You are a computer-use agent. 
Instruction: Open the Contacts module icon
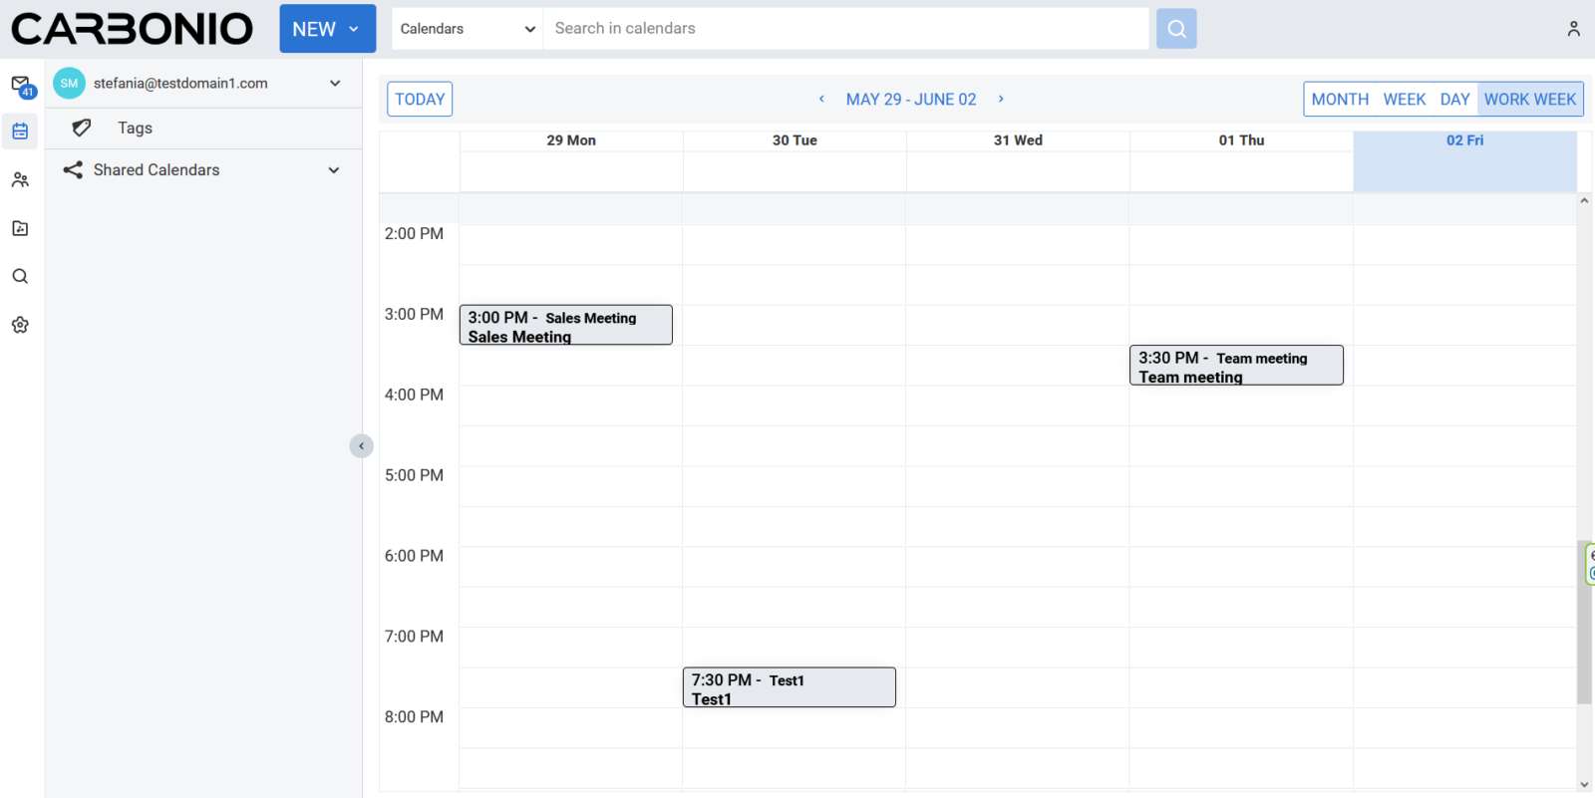pos(20,180)
